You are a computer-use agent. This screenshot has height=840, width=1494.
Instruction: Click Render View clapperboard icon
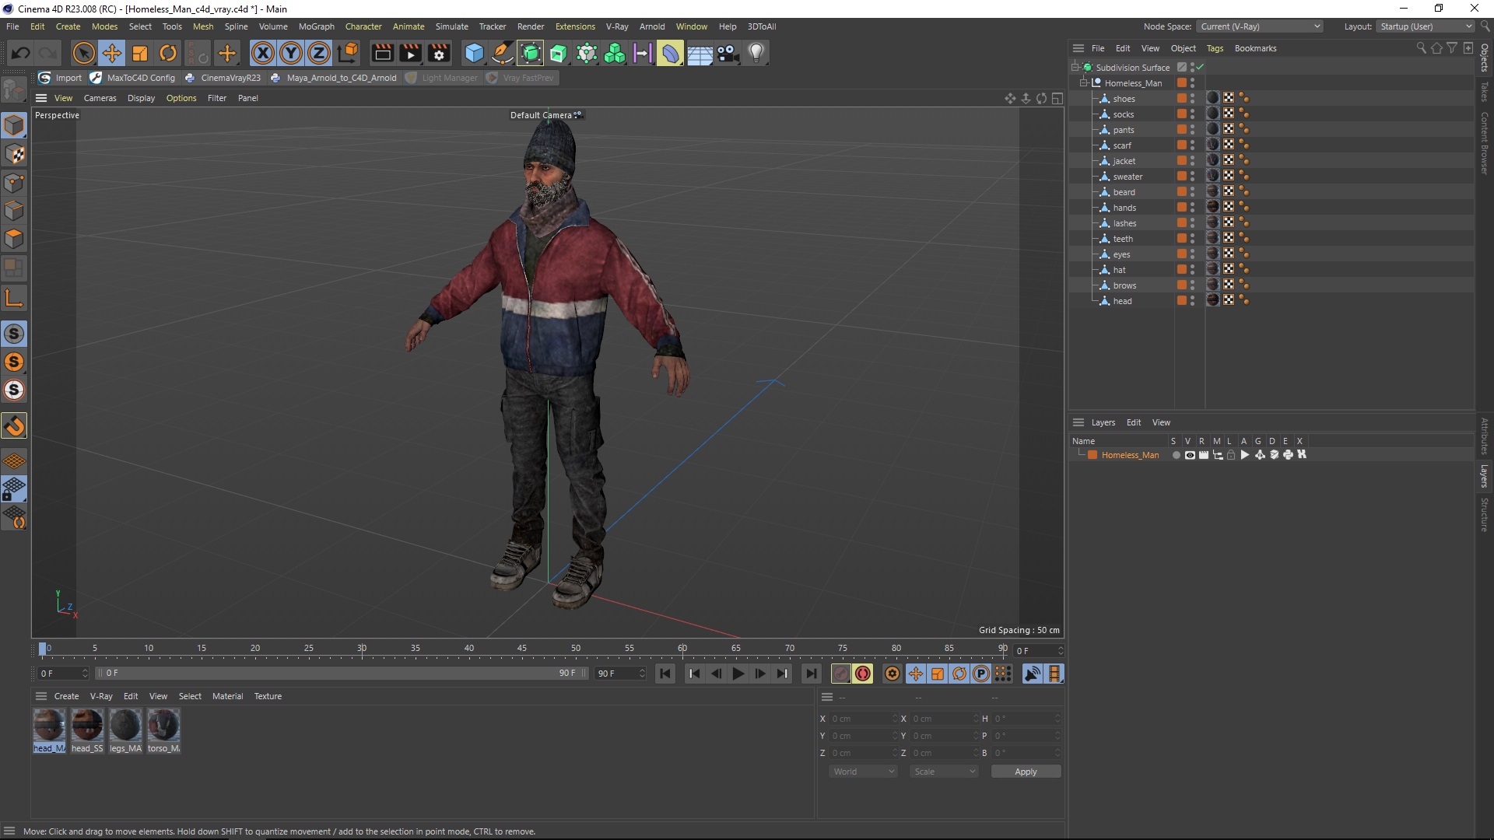382,53
